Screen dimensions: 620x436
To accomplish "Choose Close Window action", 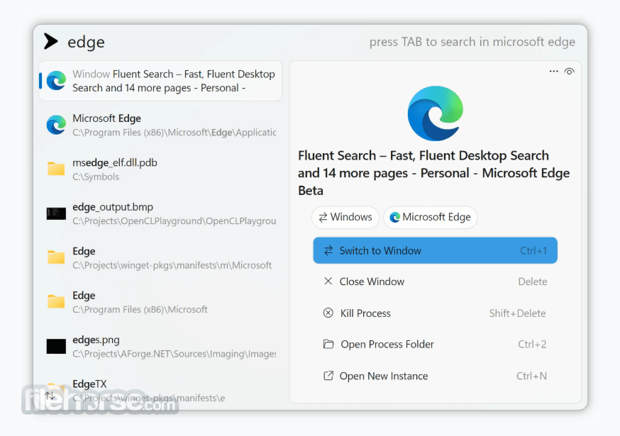I will (435, 281).
